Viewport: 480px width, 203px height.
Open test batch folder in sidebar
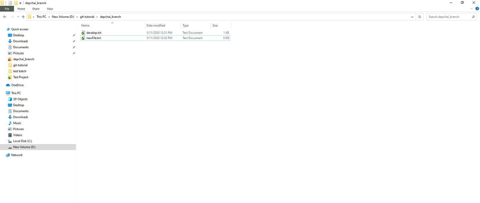point(19,71)
